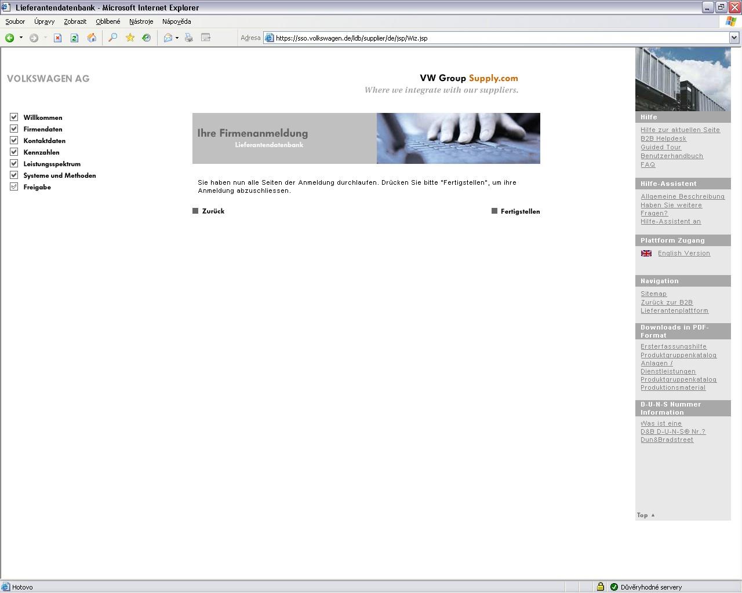Click the square bullet beside Zurück
Viewport: 742px width, 593px height.
[x=195, y=211]
